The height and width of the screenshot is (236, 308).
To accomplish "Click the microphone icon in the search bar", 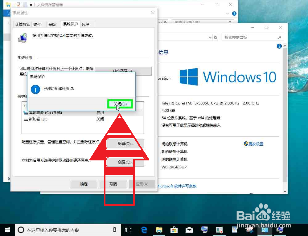I will [114, 230].
